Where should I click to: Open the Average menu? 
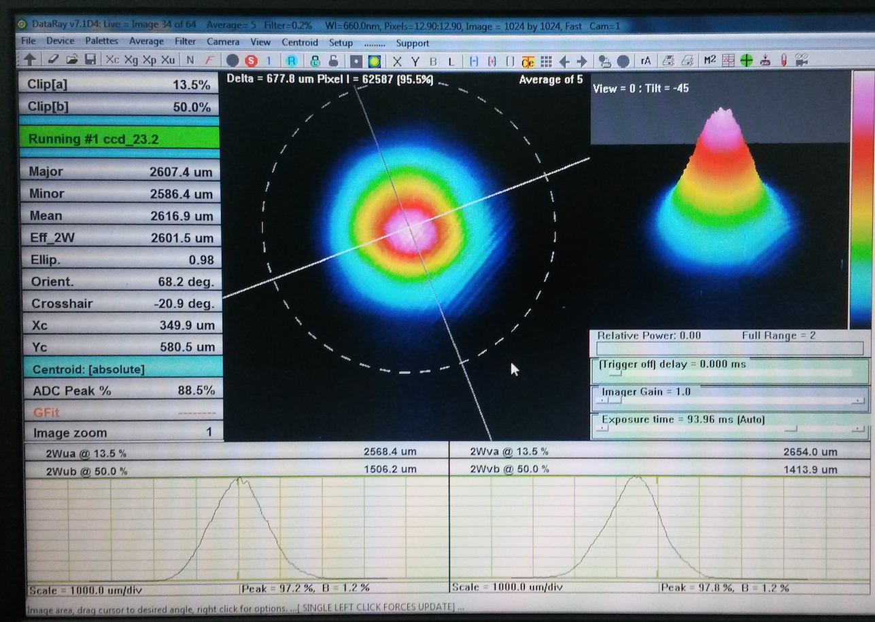pos(146,42)
